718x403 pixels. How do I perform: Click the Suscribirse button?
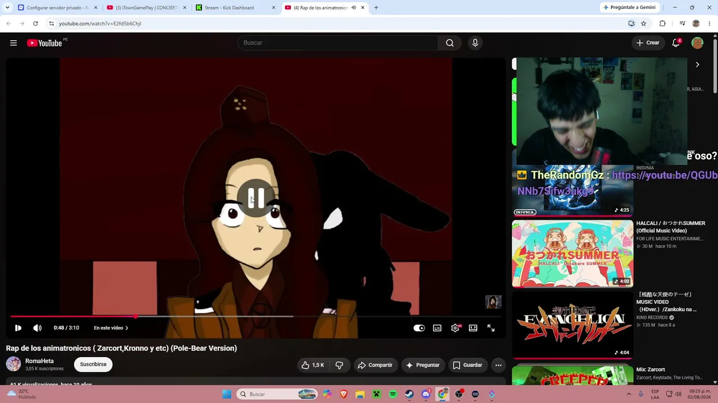point(93,364)
